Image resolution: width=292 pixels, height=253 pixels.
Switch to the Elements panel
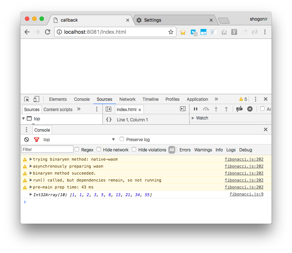[58, 99]
